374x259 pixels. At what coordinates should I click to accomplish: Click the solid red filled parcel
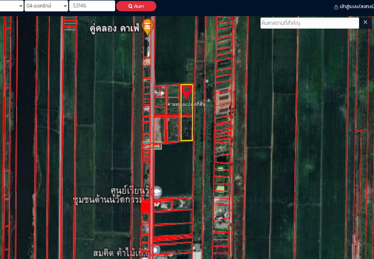pyautogui.click(x=146, y=206)
